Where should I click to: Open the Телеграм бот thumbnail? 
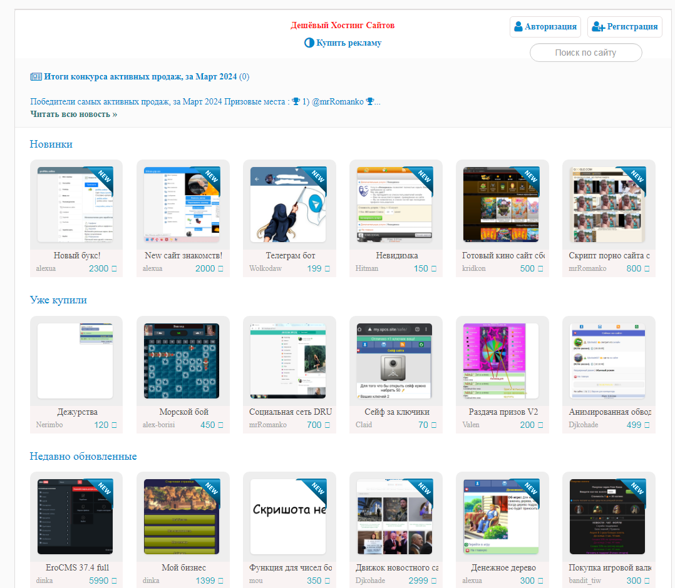[x=288, y=205]
